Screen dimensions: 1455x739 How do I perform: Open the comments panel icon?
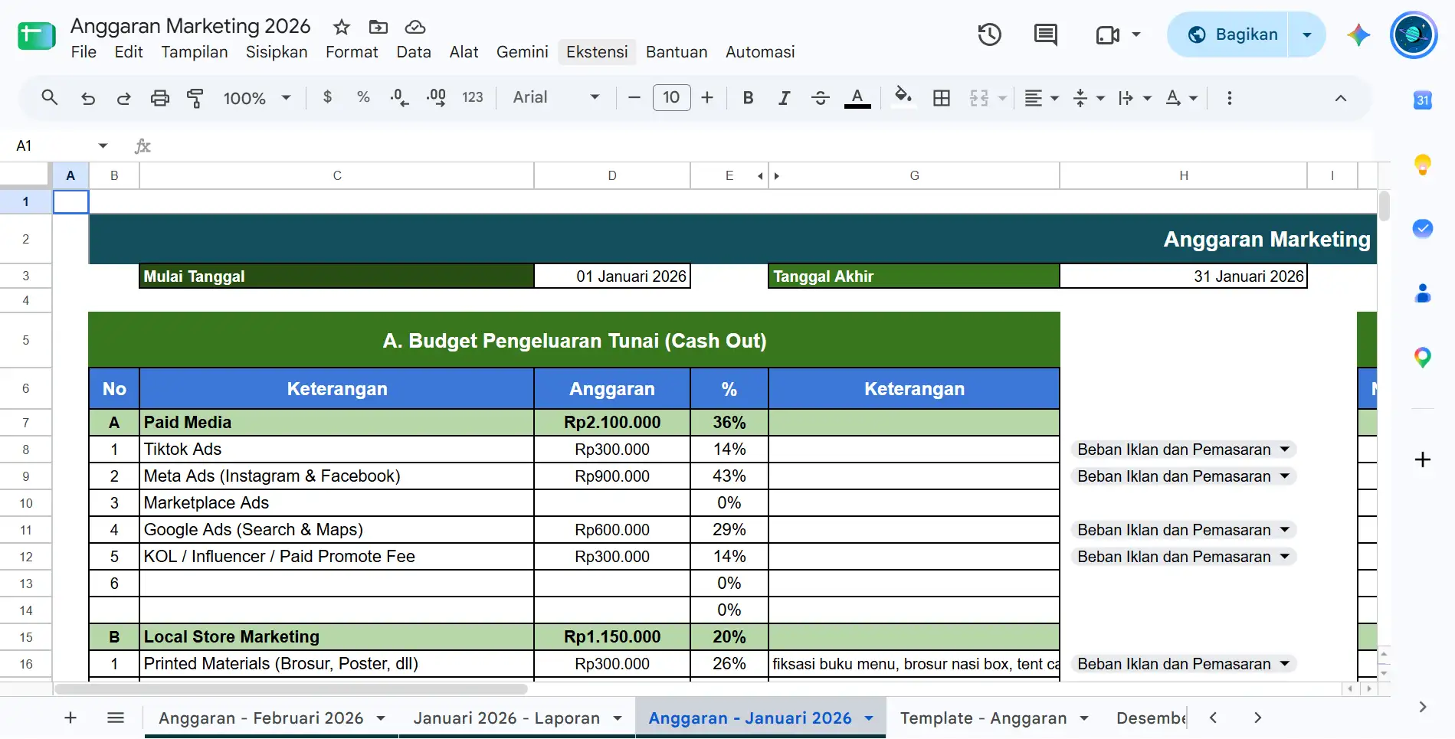pyautogui.click(x=1045, y=34)
